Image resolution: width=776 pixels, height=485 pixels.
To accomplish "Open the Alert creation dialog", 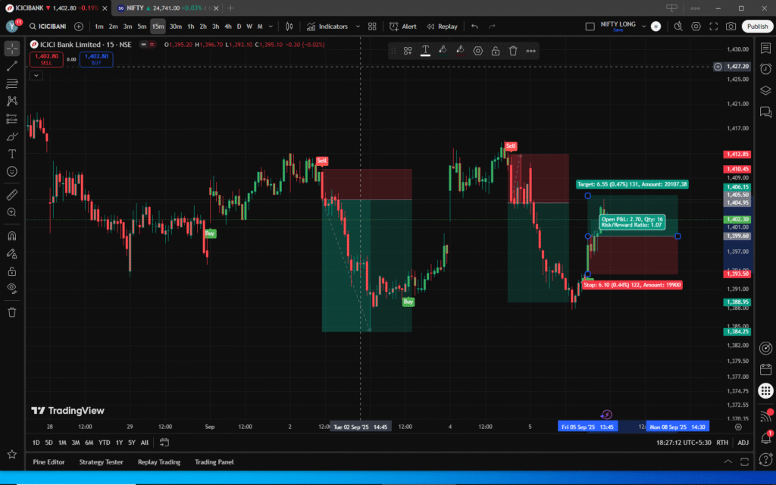I will tap(402, 27).
